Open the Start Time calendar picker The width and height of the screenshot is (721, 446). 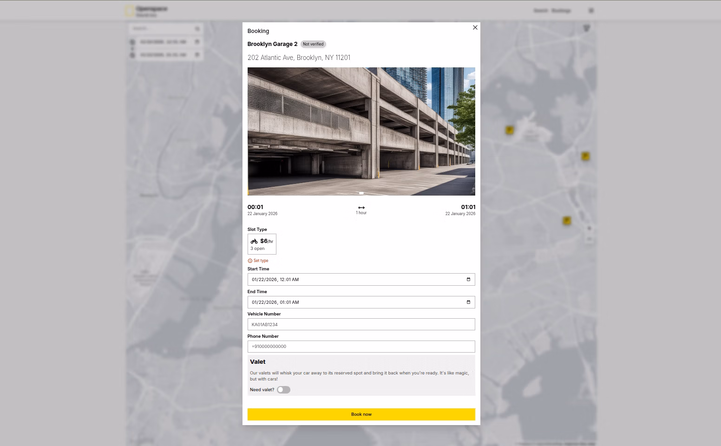point(468,279)
